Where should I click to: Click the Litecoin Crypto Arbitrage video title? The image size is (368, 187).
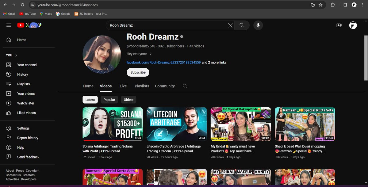[174, 149]
